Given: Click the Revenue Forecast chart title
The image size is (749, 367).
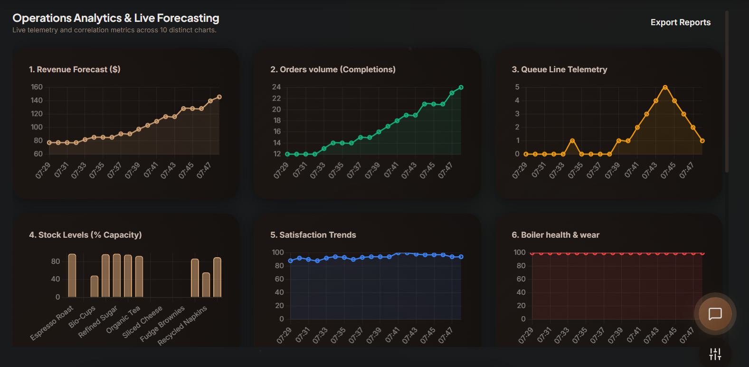Looking at the screenshot, I should 75,69.
